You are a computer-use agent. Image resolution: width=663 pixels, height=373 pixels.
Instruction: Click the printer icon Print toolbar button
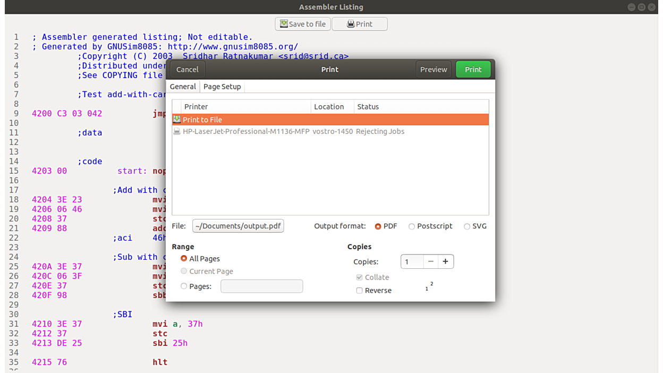pyautogui.click(x=360, y=24)
